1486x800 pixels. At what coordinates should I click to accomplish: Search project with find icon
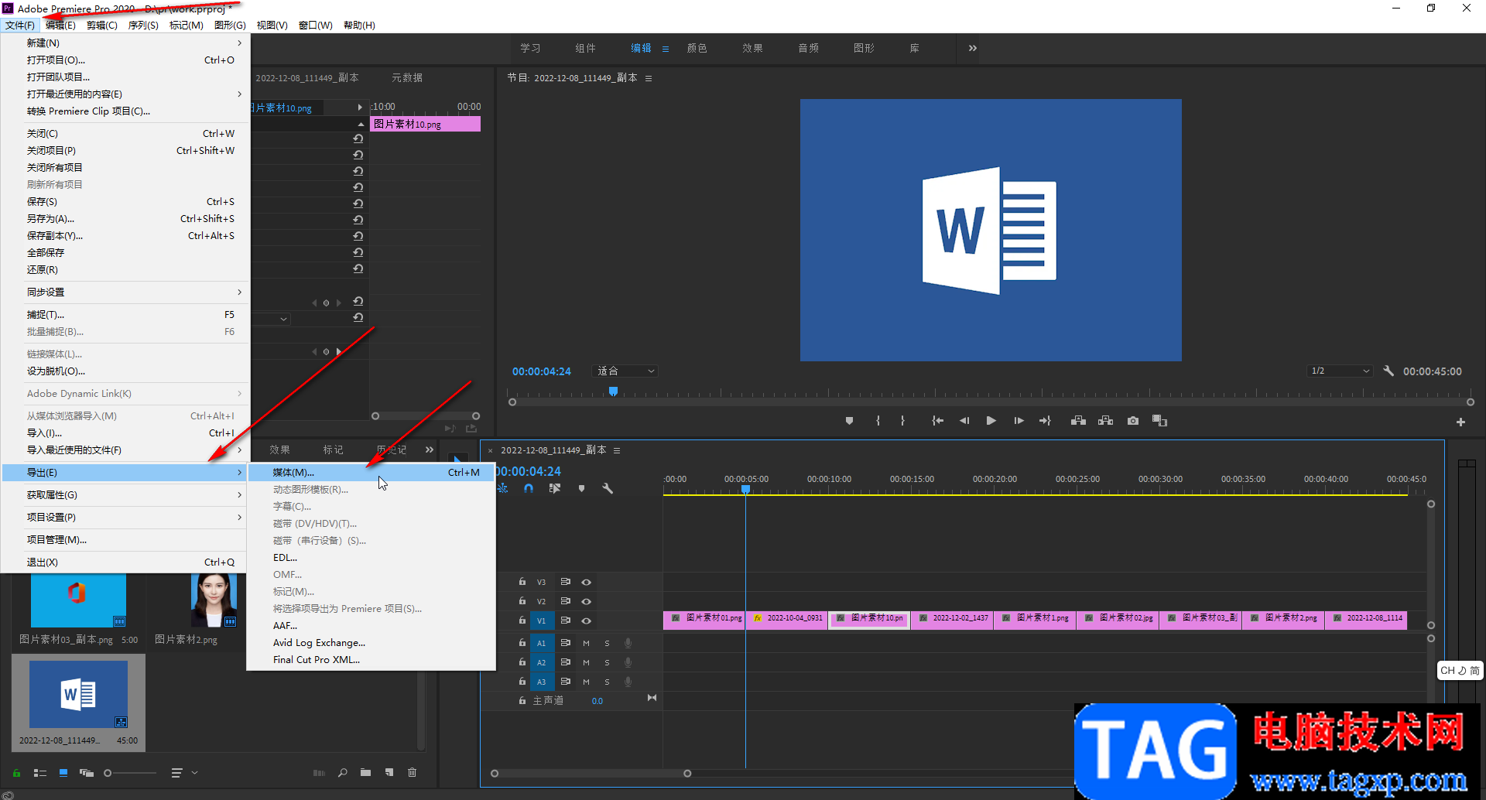click(342, 772)
